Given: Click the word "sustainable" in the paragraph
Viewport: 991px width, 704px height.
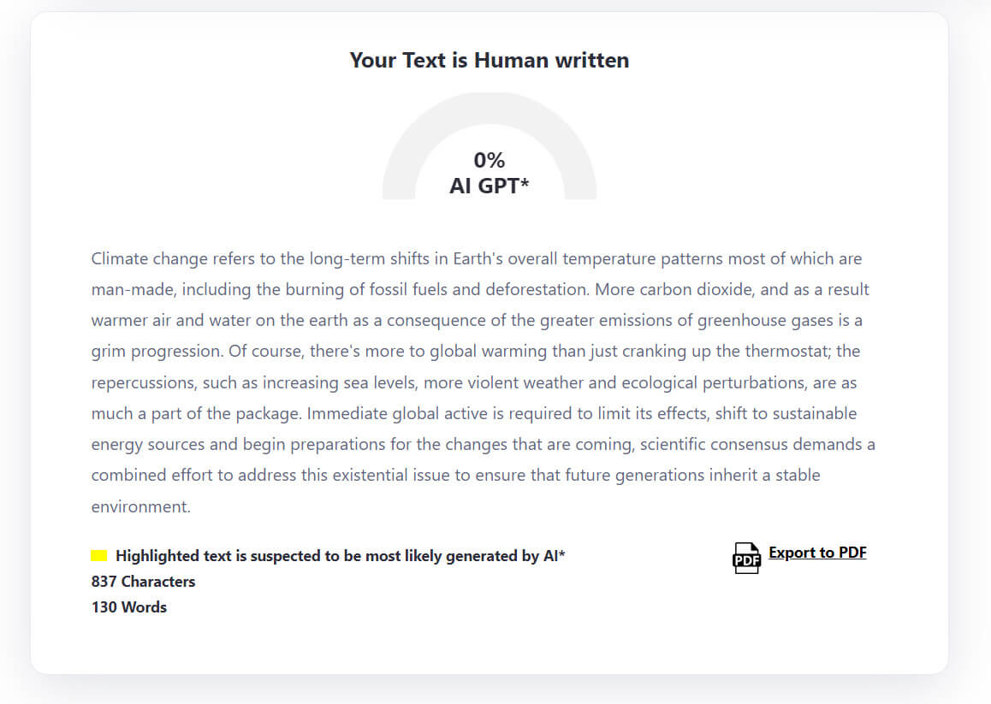Looking at the screenshot, I should pos(814,414).
